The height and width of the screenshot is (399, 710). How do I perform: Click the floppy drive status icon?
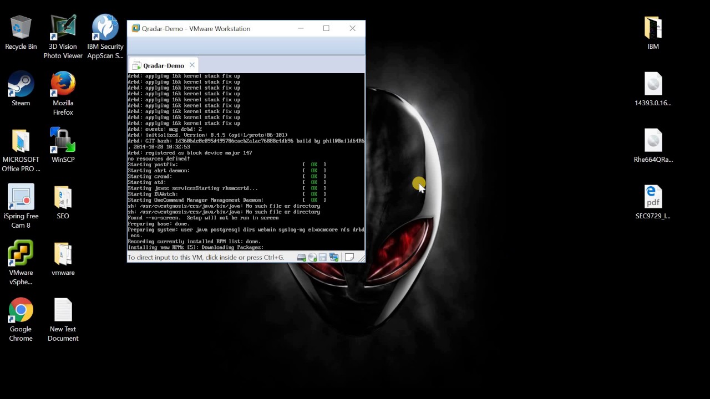[x=323, y=257]
